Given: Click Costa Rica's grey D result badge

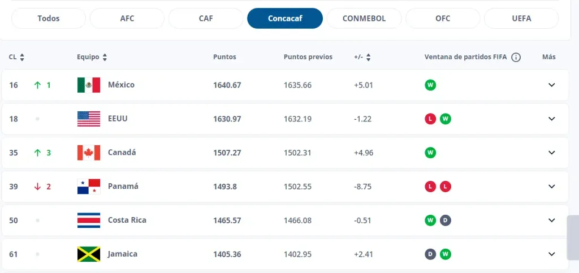Looking at the screenshot, I should tap(446, 220).
